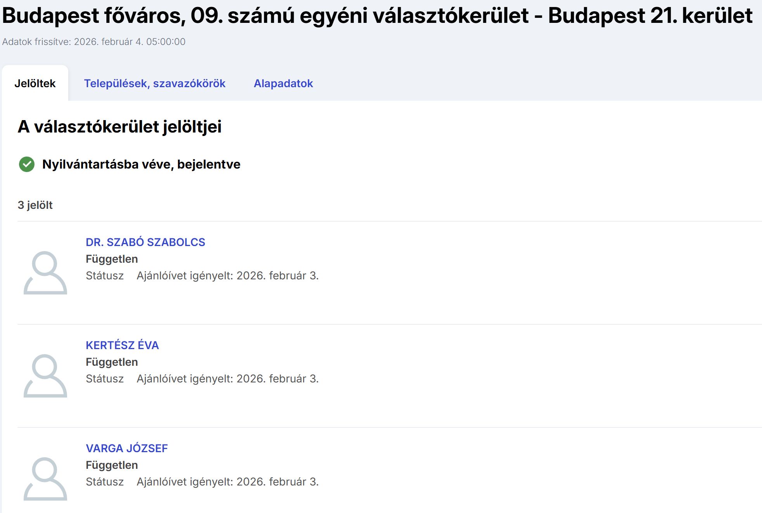Open KERTÉSZ ÉVA candidate page
Screen dimensions: 762x513
pyautogui.click(x=122, y=345)
